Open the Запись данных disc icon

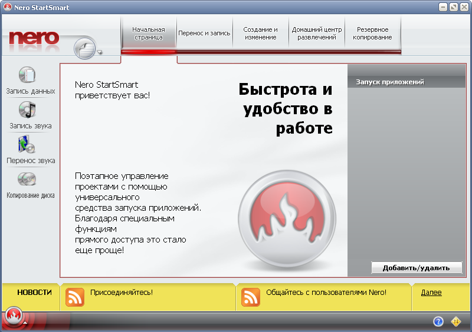(27, 75)
